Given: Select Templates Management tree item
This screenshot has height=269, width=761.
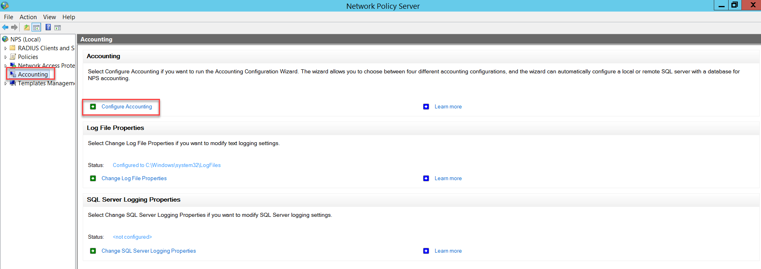Looking at the screenshot, I should (46, 83).
